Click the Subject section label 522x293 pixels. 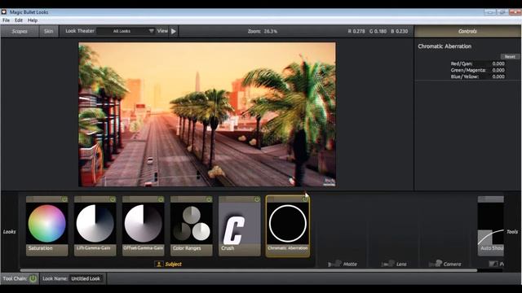[174, 264]
